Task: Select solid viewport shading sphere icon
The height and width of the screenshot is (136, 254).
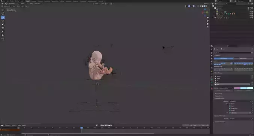Action: coord(203,6)
